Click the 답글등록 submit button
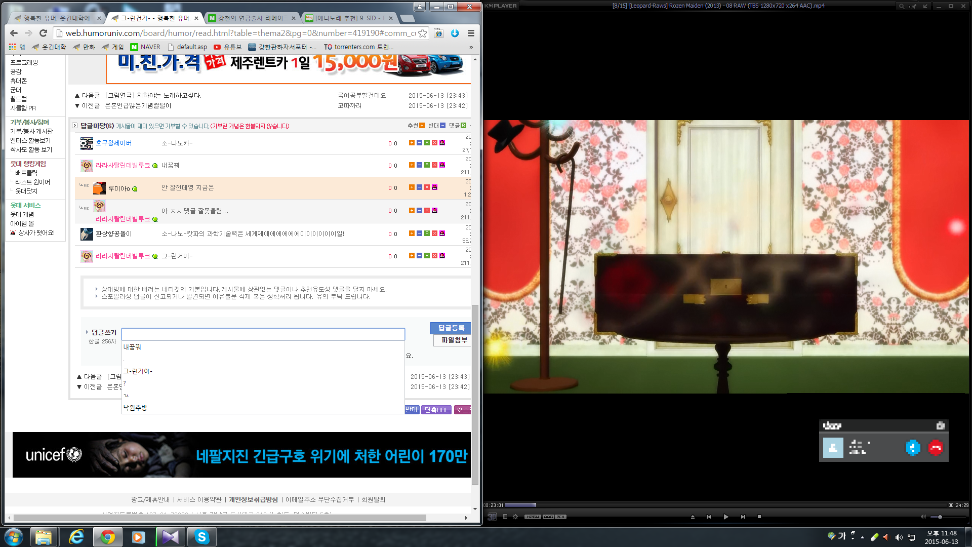The height and width of the screenshot is (547, 972). 451,328
